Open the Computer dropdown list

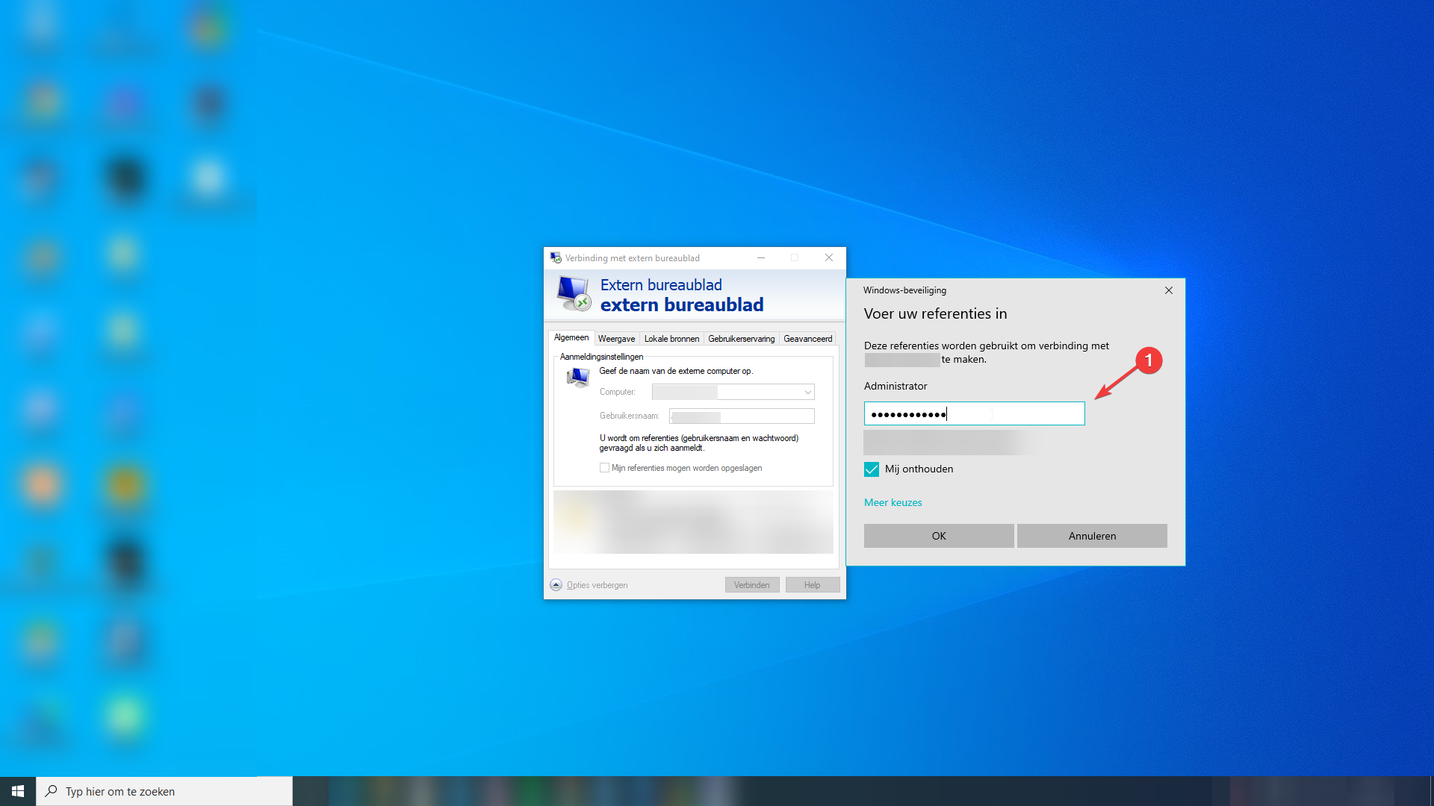[x=807, y=393]
